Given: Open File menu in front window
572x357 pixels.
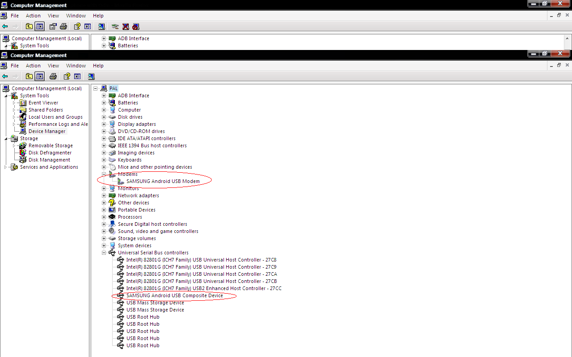Looking at the screenshot, I should 15,66.
